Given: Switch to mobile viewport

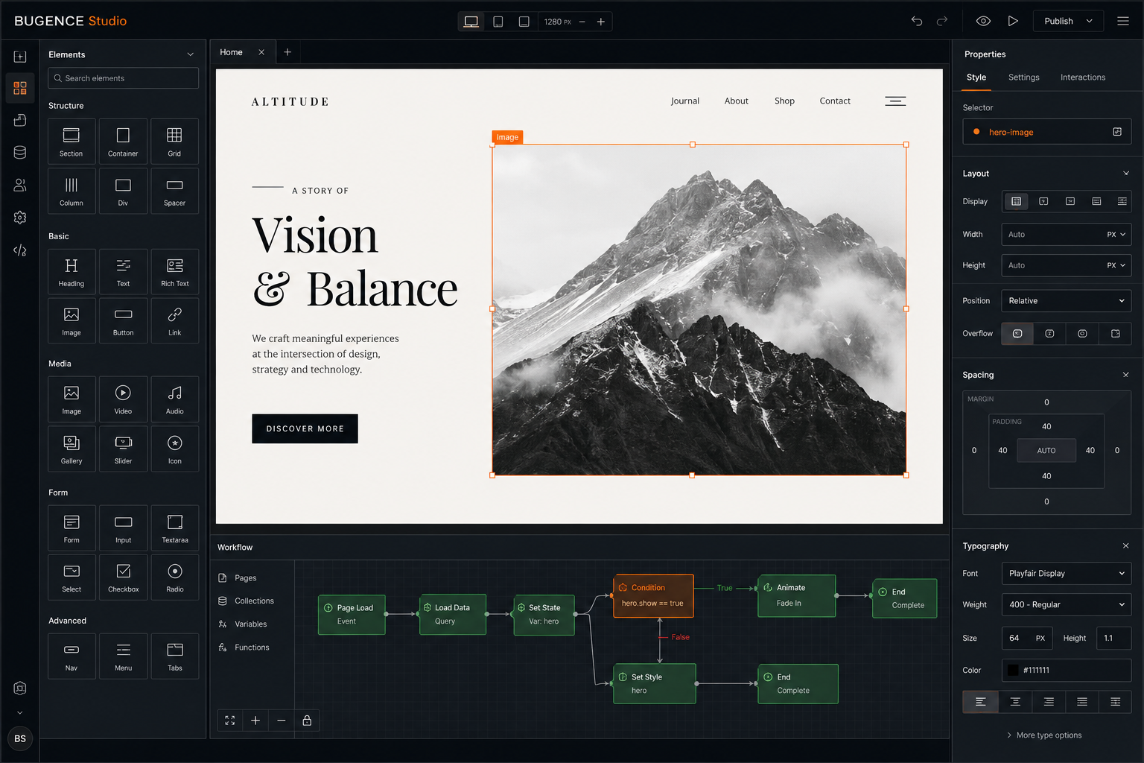Looking at the screenshot, I should click(x=524, y=22).
